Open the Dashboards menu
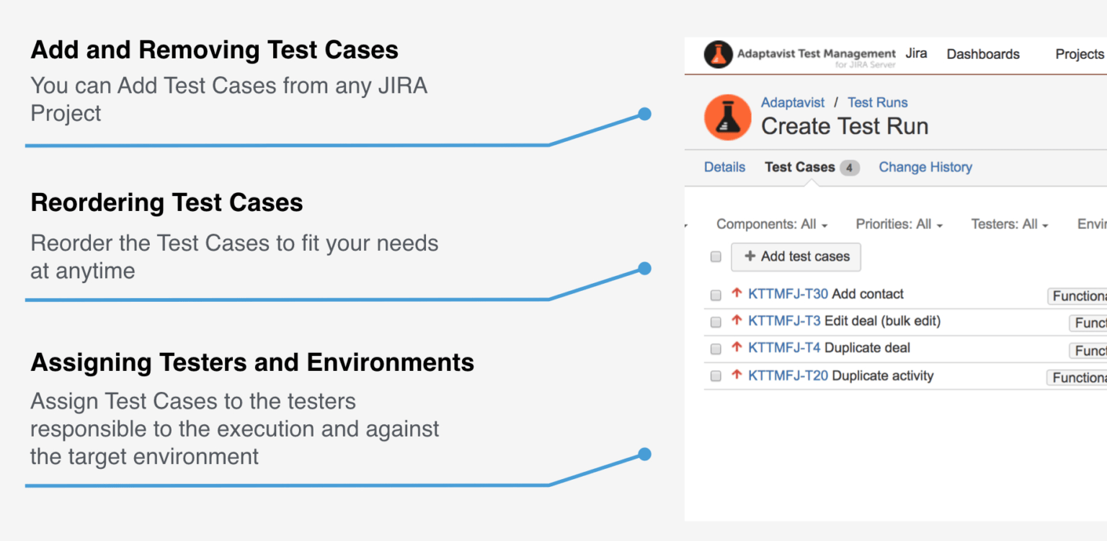 982,53
